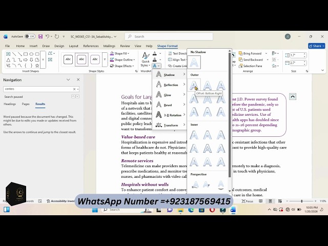The height and width of the screenshot is (246, 328).
Task: Toggle the AutoSave switch
Action: click(30, 36)
